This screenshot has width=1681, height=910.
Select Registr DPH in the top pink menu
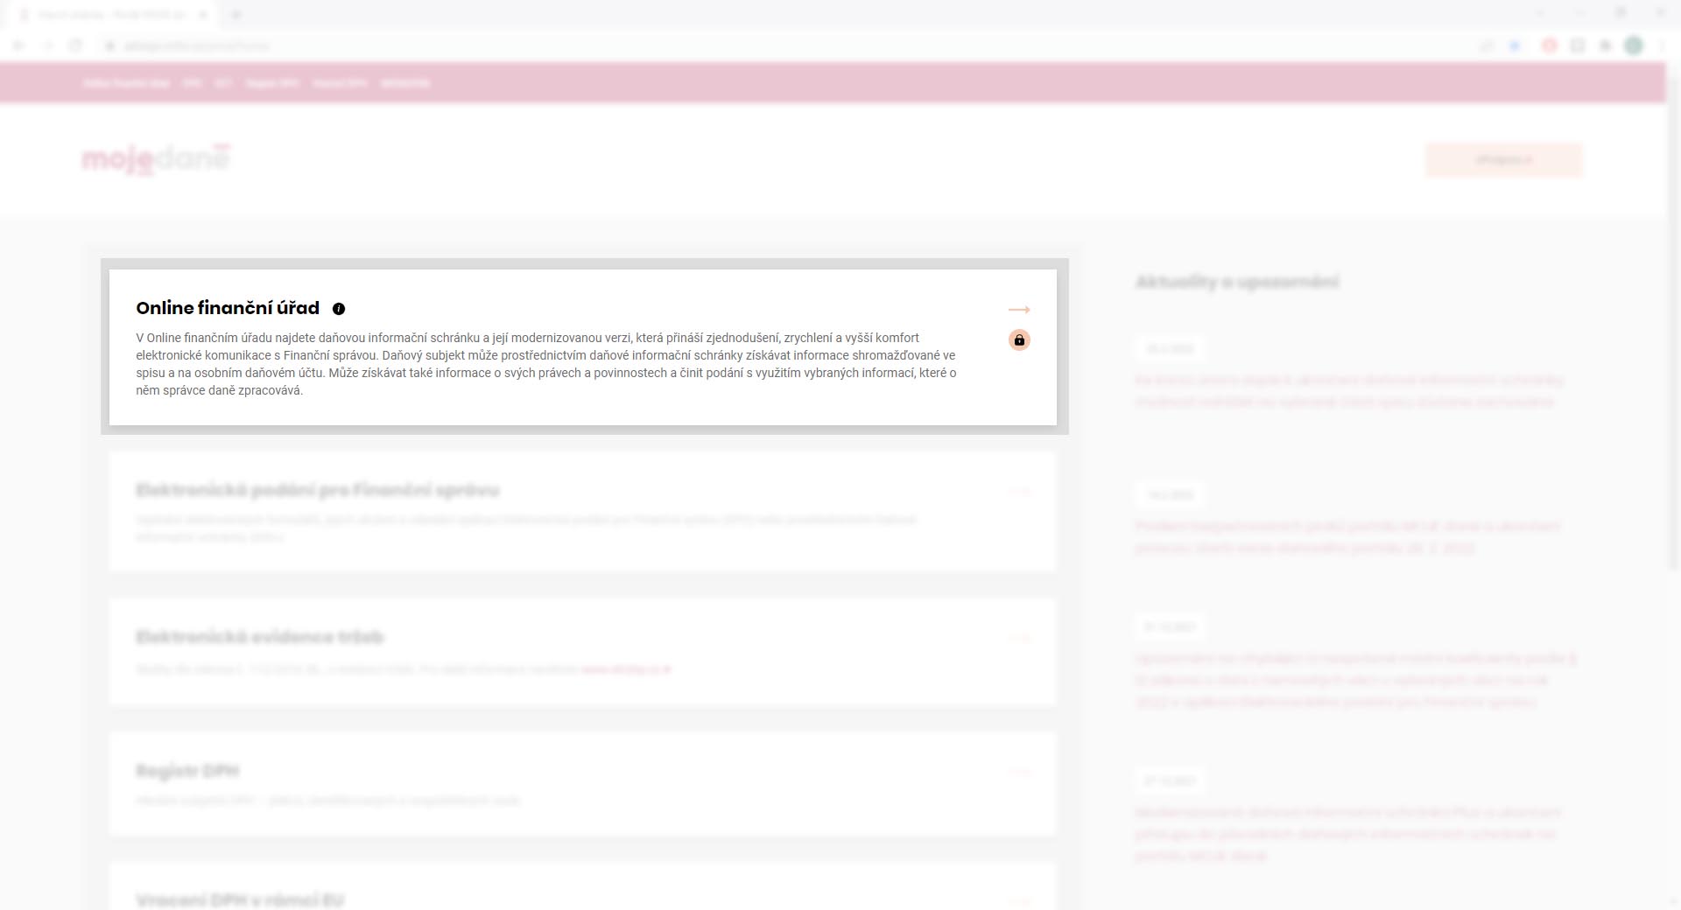coord(272,83)
